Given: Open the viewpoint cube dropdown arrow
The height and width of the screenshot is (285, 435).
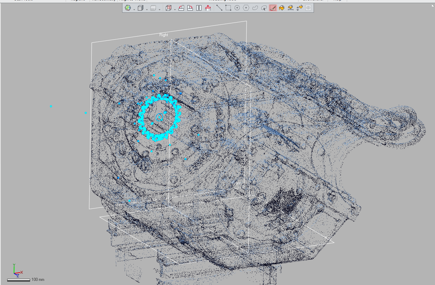Looking at the screenshot, I should [175, 9].
